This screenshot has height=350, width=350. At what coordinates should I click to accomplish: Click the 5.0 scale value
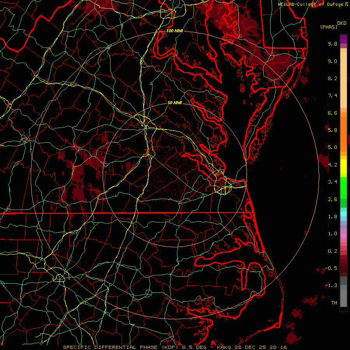click(332, 147)
